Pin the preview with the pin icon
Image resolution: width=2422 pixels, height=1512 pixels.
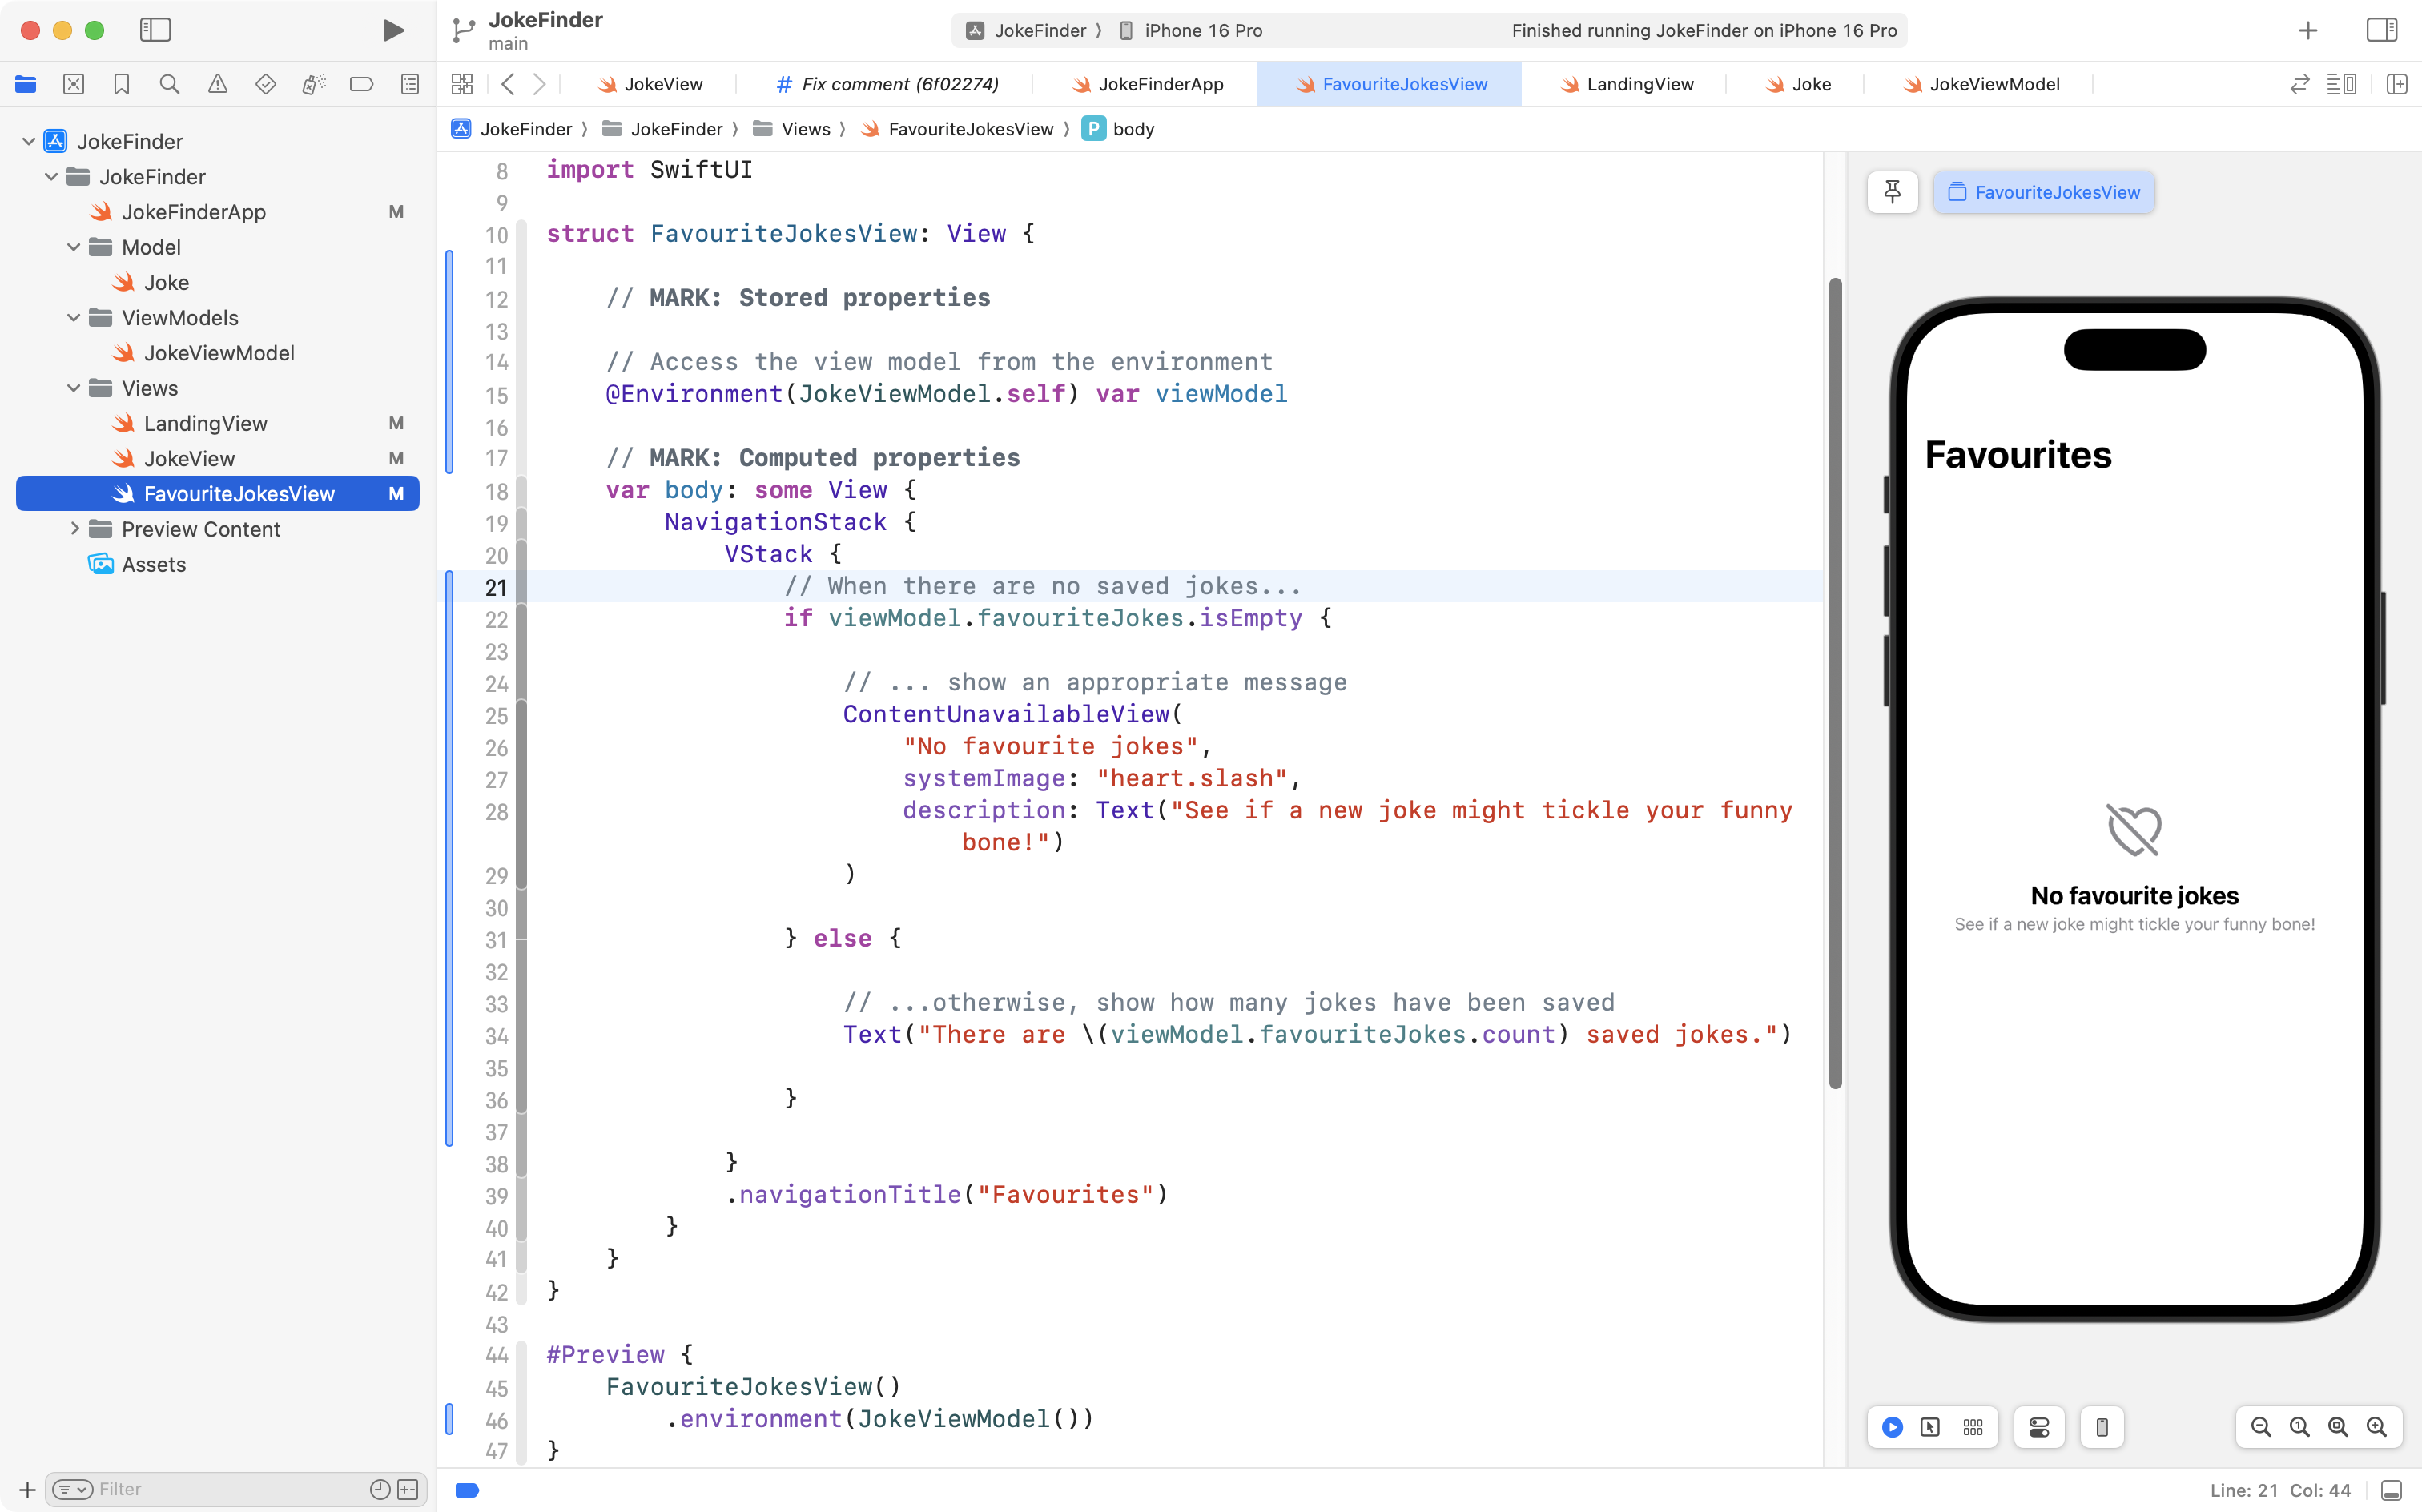click(x=1892, y=192)
